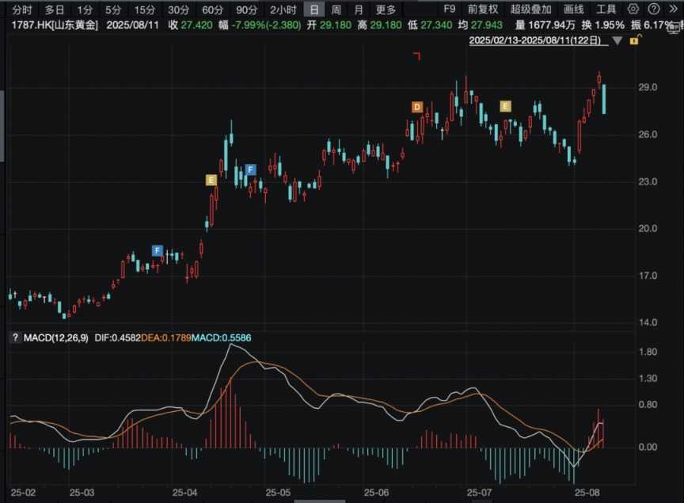Click the 画线 drawing tools button
Image resolution: width=684 pixels, height=503 pixels.
point(573,10)
